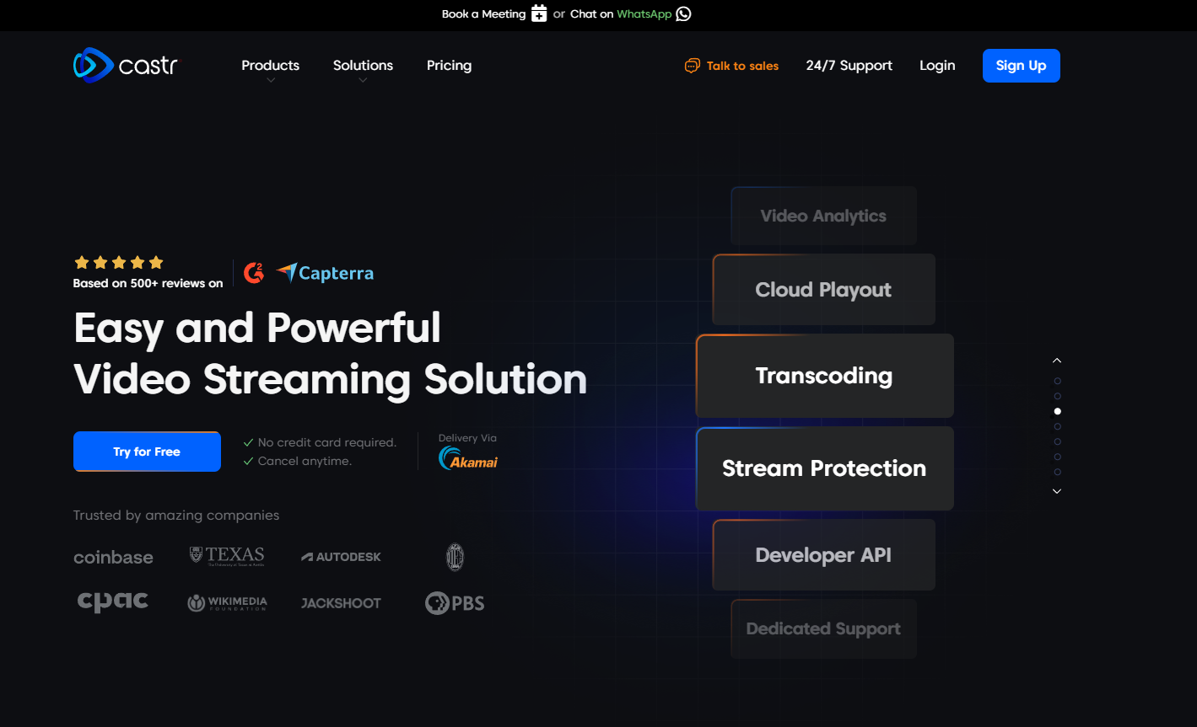Viewport: 1197px width, 727px height.
Task: Click the Try for Free button
Action: (147, 451)
